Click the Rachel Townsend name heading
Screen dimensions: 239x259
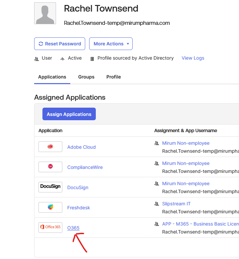click(101, 8)
